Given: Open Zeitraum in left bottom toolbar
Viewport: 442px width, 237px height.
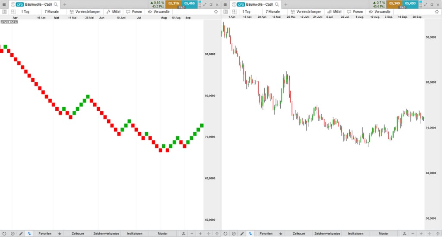Looking at the screenshot, I should coord(78,234).
